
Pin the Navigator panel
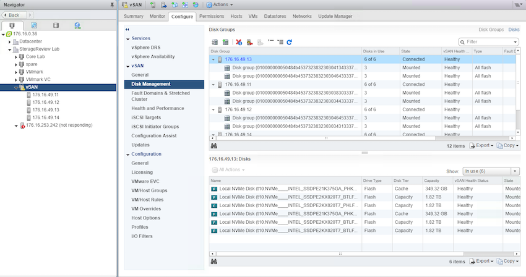[x=112, y=5]
